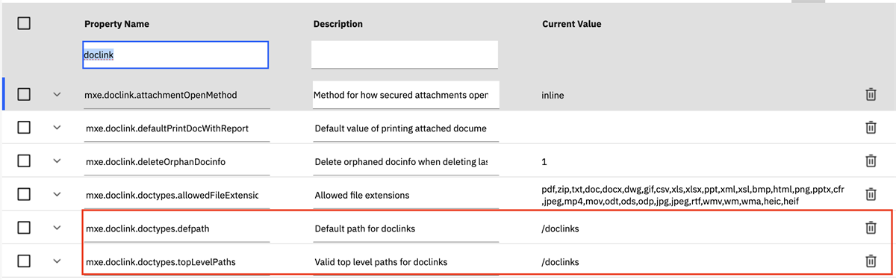Expand the attachmentOpenMethod row details

tap(57, 95)
